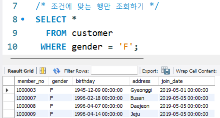Click the Korean comment on line 7

[97, 6]
